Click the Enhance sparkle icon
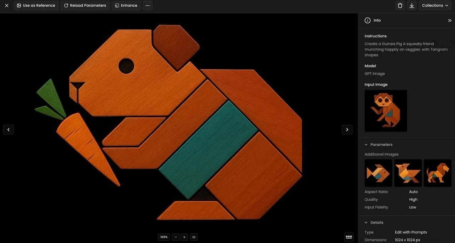 (117, 5)
